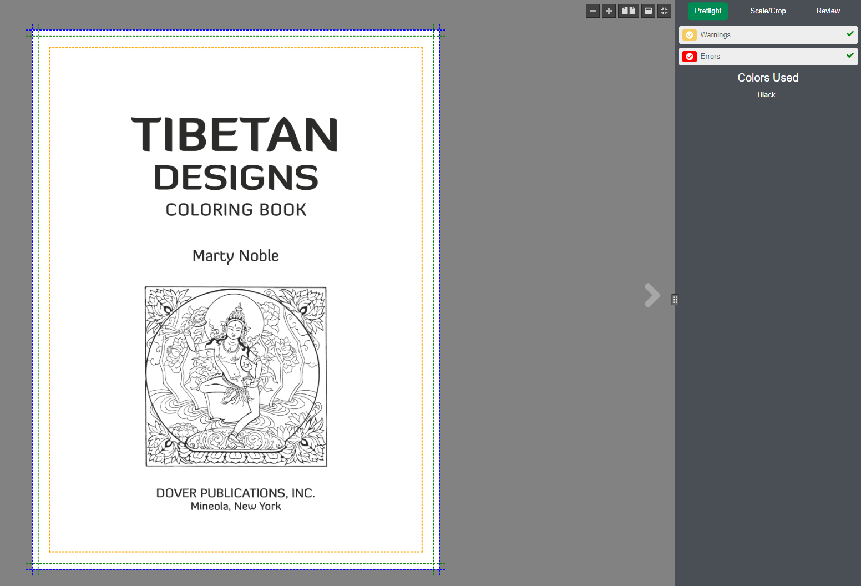Image resolution: width=861 pixels, height=586 pixels.
Task: Click the 'Mineola, New York' text
Action: (x=236, y=506)
